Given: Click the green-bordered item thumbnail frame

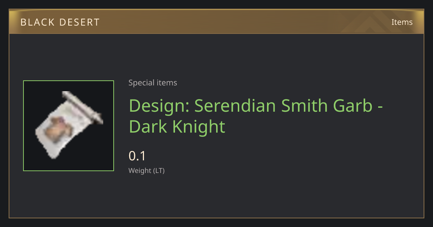Looking at the screenshot, I should point(69,126).
